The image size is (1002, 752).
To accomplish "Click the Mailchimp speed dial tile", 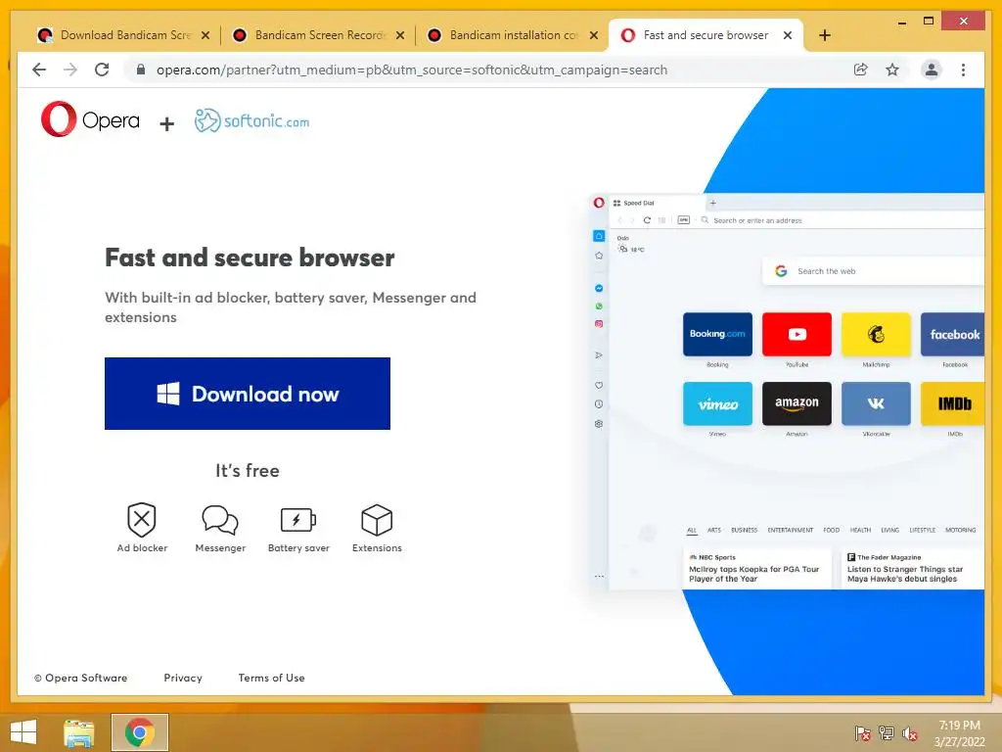I will (876, 334).
